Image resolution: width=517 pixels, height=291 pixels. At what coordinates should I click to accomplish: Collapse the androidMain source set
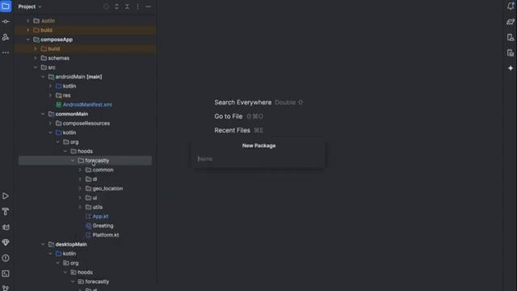[43, 77]
